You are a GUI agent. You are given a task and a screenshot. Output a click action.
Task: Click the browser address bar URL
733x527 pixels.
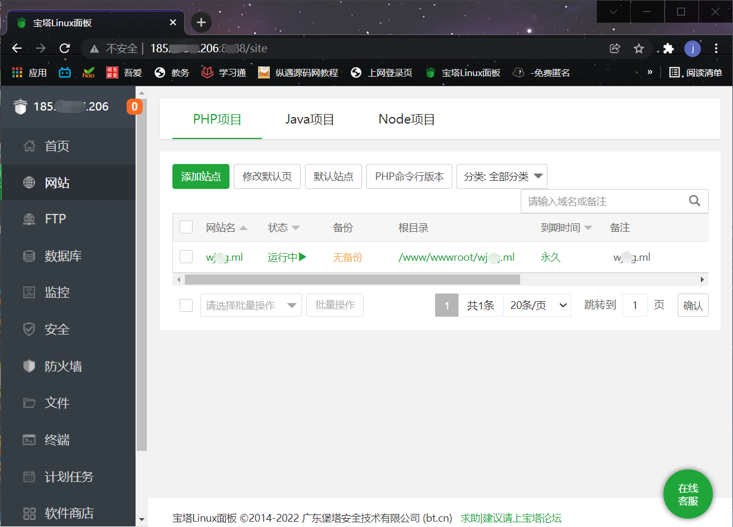pos(209,49)
